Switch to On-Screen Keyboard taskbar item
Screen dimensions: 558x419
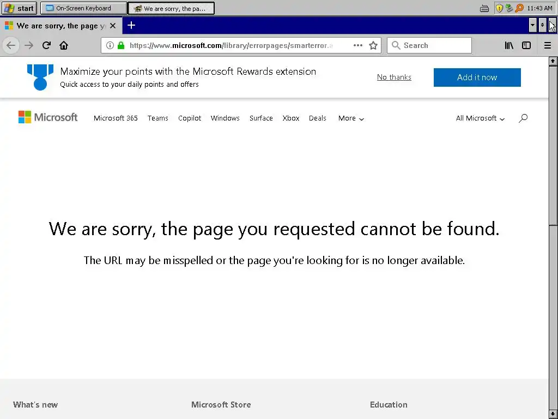(83, 8)
